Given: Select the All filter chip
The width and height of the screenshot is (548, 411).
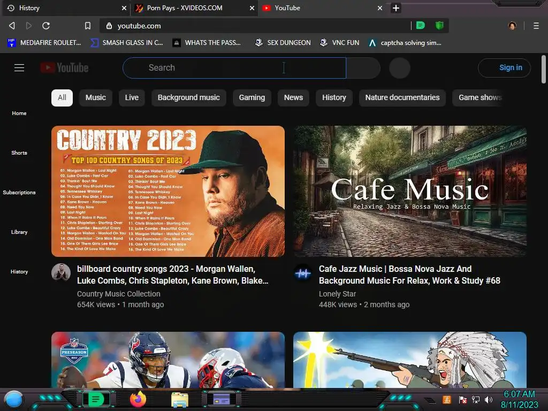Looking at the screenshot, I should coord(62,97).
